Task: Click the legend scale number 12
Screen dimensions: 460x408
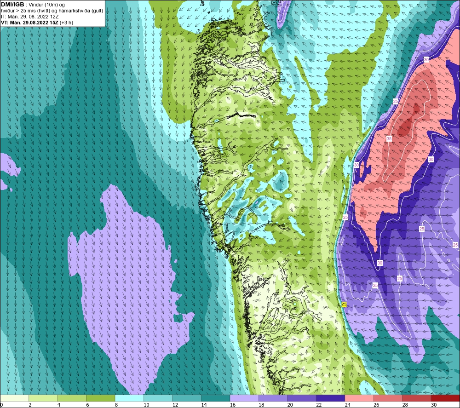Action: coord(175,405)
